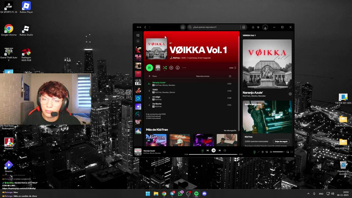Click the search magnifier icon in Spotify
352x198 pixels.
(190, 27)
